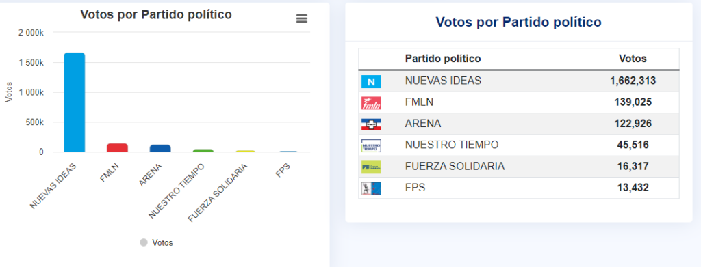Screen dimensions: 701x267
Task: Select the blue Nuevas Ideas bar
Action: [74, 102]
